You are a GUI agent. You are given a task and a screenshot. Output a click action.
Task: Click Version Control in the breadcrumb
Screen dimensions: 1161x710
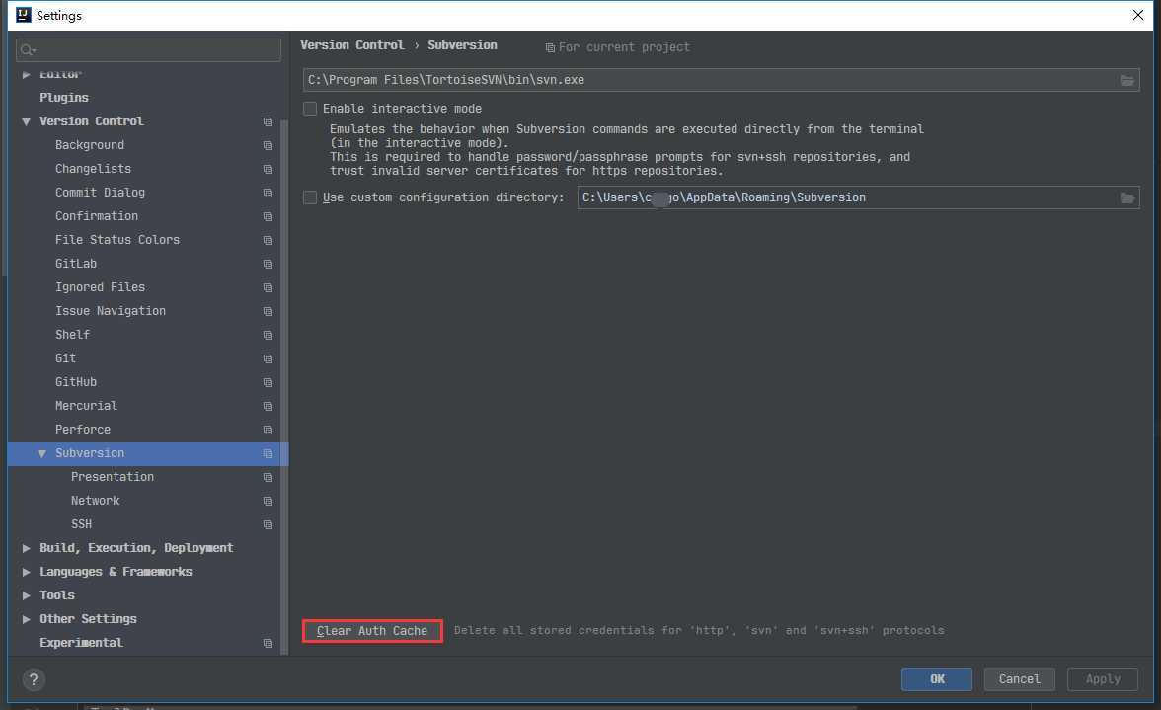click(x=351, y=45)
